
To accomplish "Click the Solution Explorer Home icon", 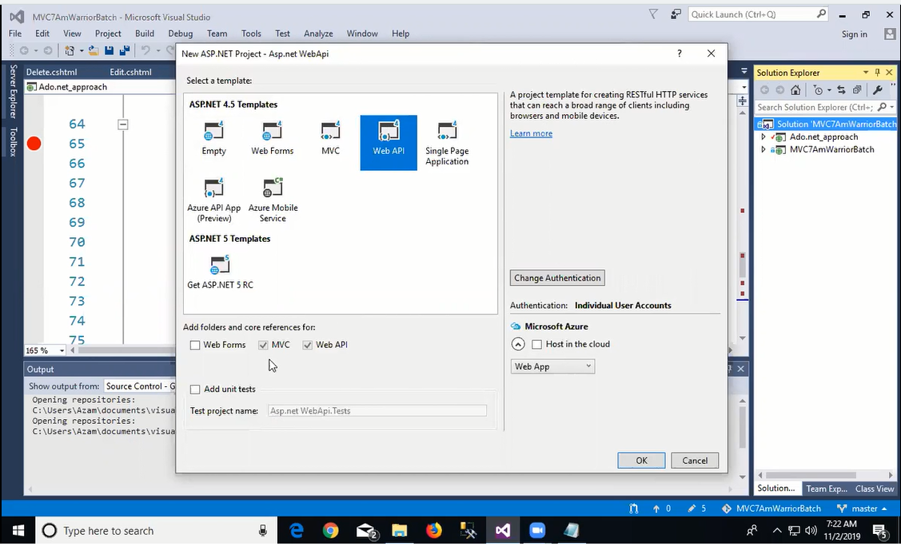I will [795, 90].
